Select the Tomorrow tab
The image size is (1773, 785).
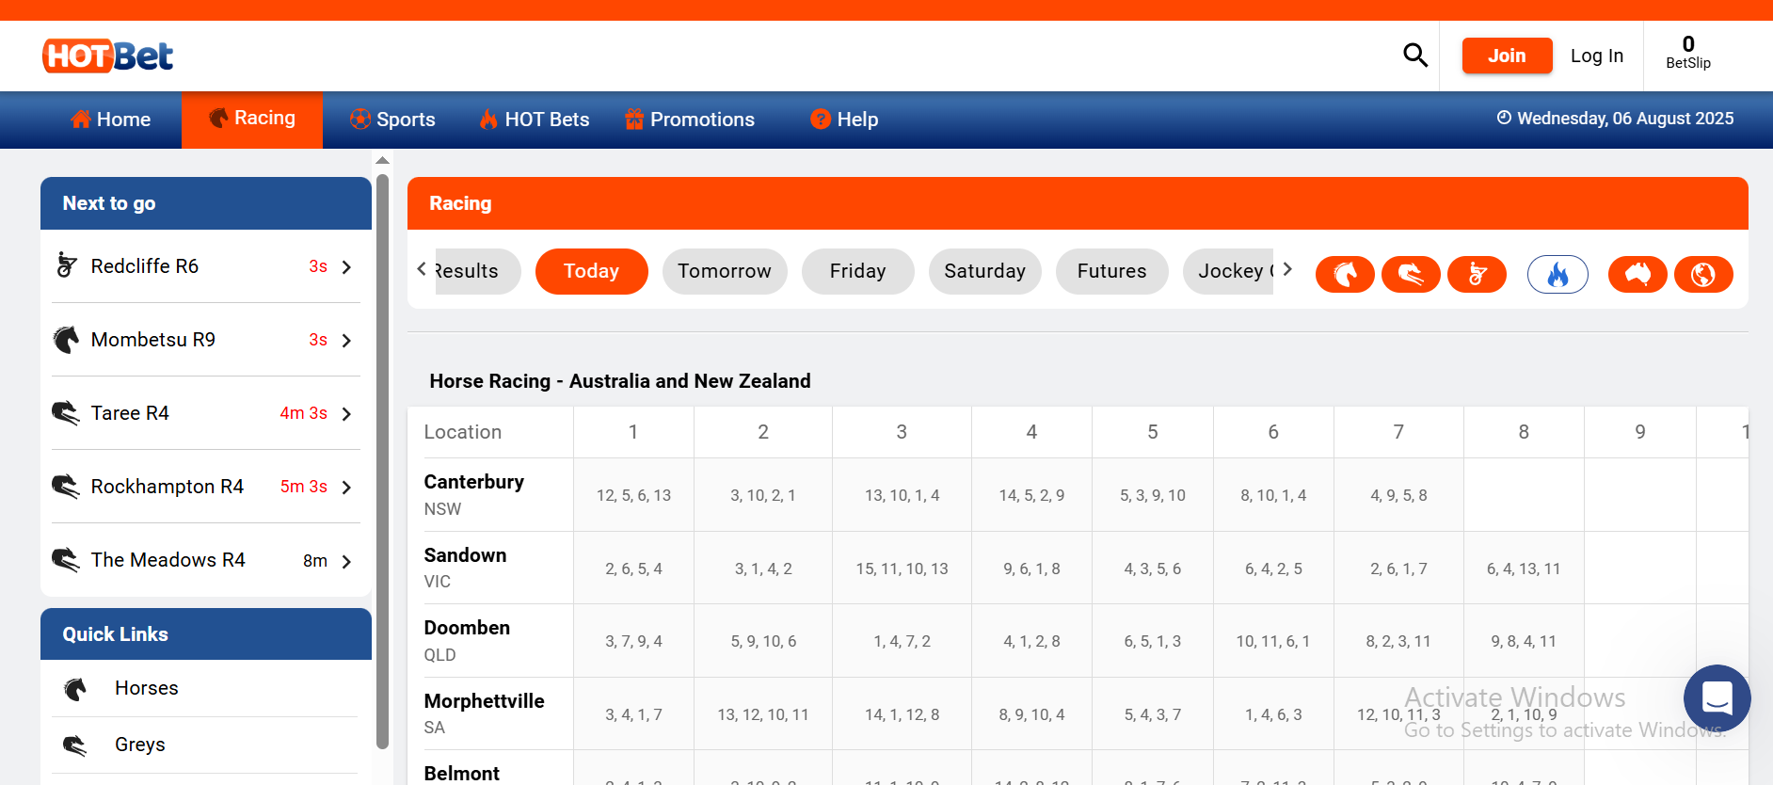click(x=725, y=271)
